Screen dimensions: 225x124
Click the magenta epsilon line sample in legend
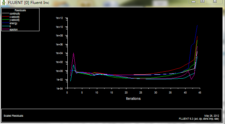point(5,29)
